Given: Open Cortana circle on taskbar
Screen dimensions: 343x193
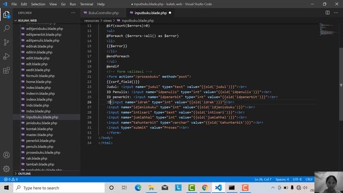Looking at the screenshot, I should coord(111,188).
